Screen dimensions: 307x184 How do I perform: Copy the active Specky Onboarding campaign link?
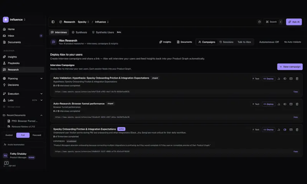pos(295,151)
